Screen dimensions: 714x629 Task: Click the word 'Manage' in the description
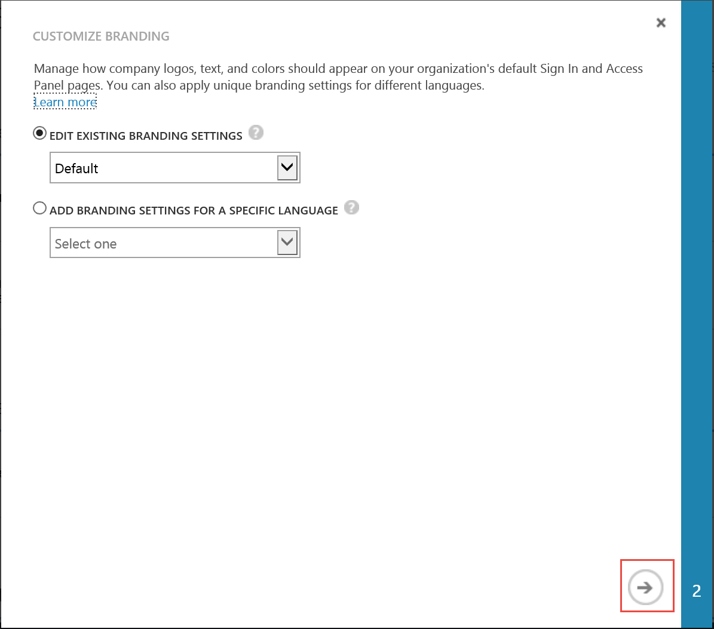click(x=56, y=68)
